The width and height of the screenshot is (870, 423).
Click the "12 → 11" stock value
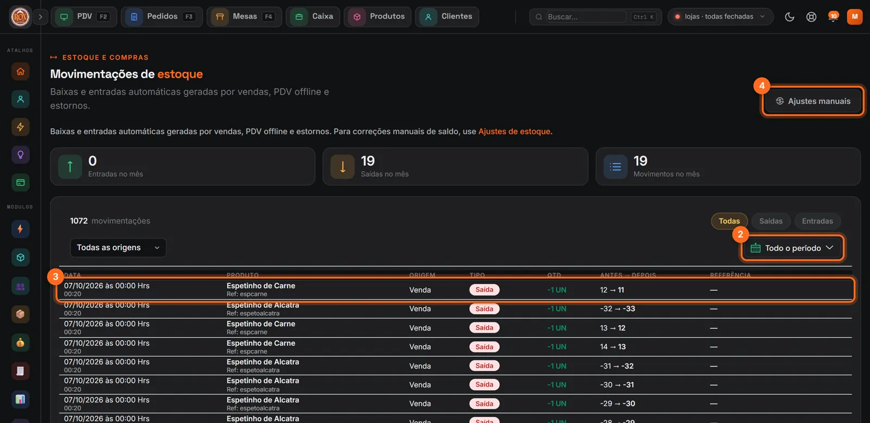click(x=612, y=290)
